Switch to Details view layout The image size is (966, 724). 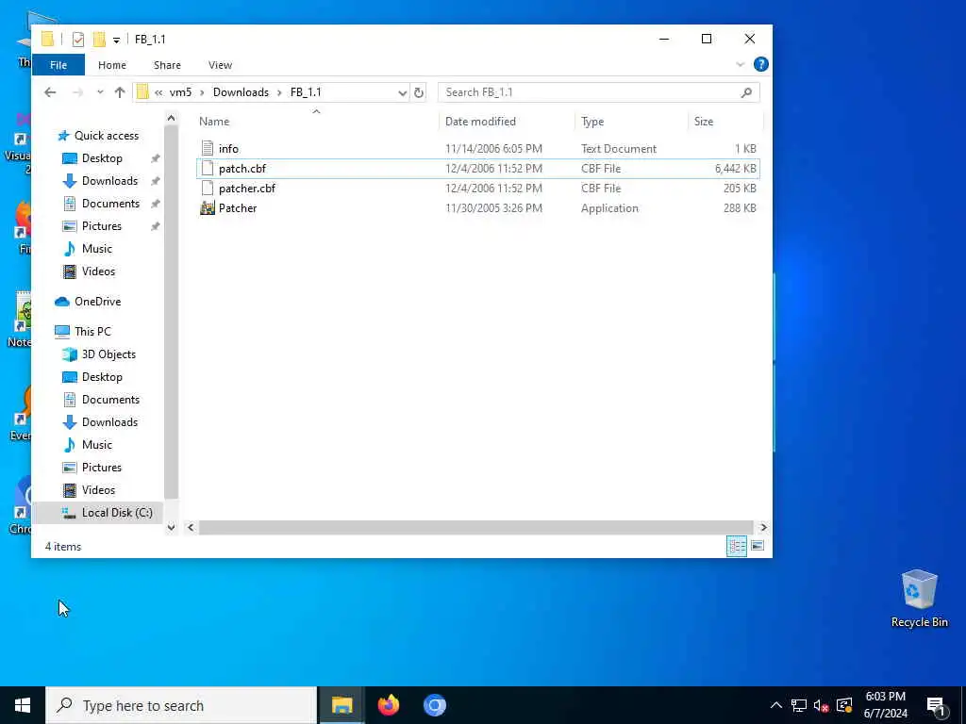736,546
